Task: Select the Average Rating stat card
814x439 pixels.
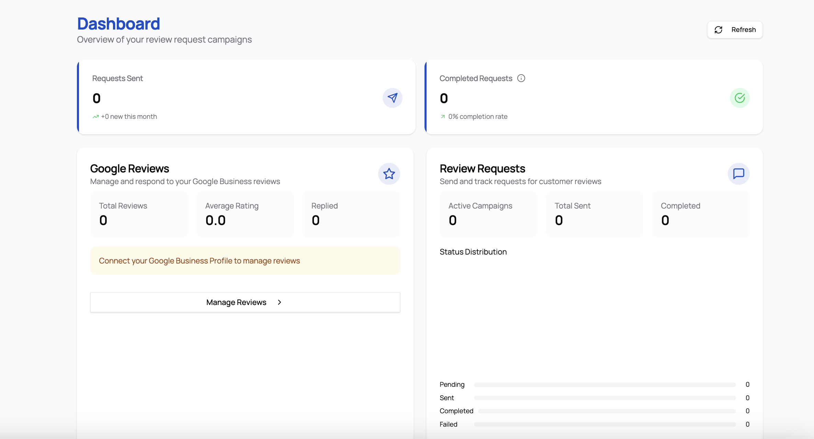Action: 245,214
